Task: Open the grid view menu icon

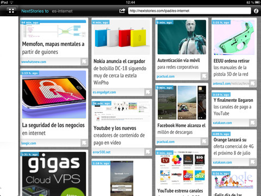Action: [x=11, y=11]
